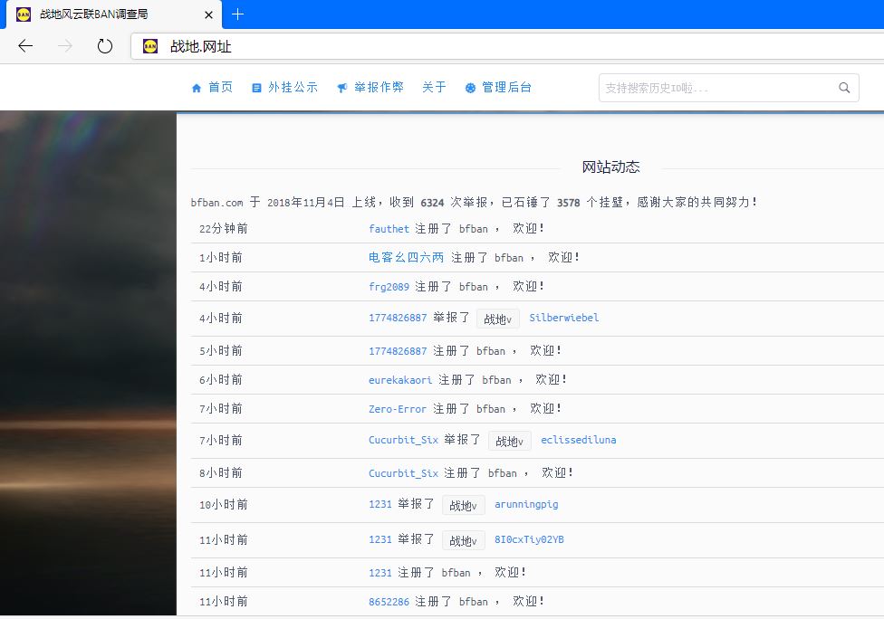Open user eurekakaori profile link
This screenshot has width=884, height=619.
pyautogui.click(x=400, y=380)
